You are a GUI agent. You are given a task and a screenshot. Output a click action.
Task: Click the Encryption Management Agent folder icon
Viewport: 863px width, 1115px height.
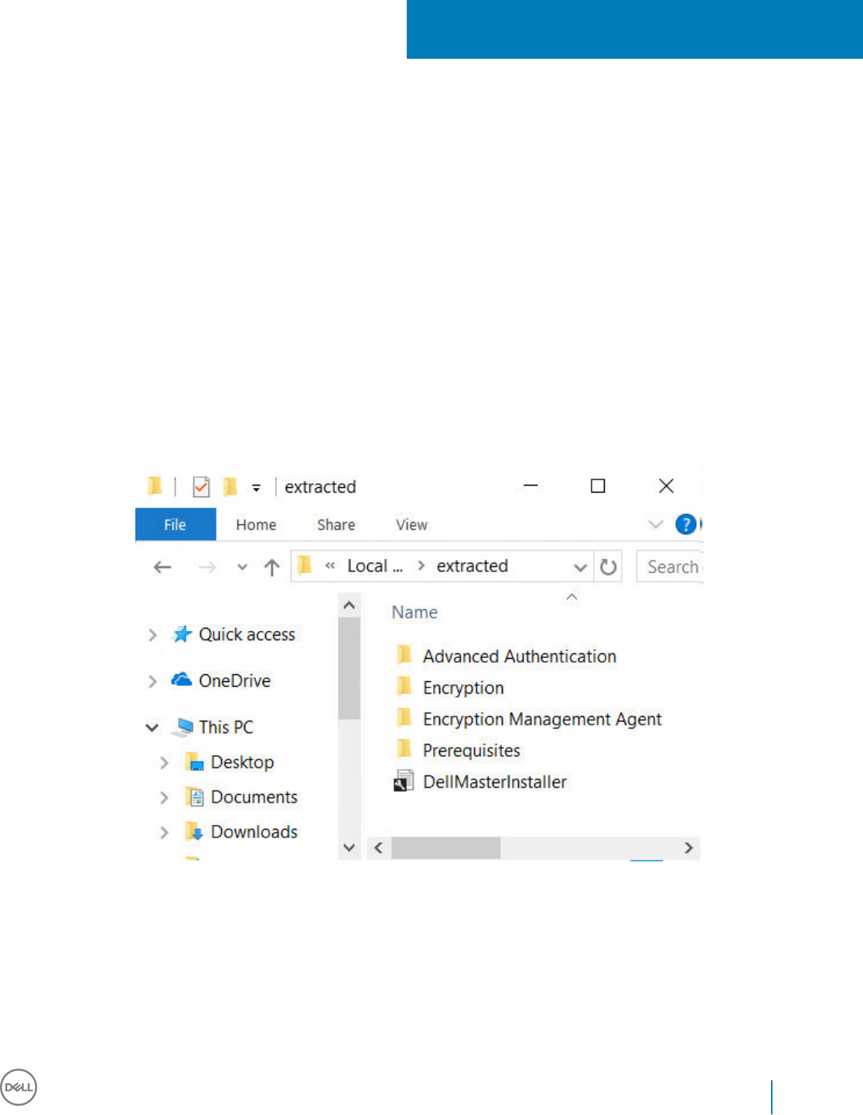point(404,718)
